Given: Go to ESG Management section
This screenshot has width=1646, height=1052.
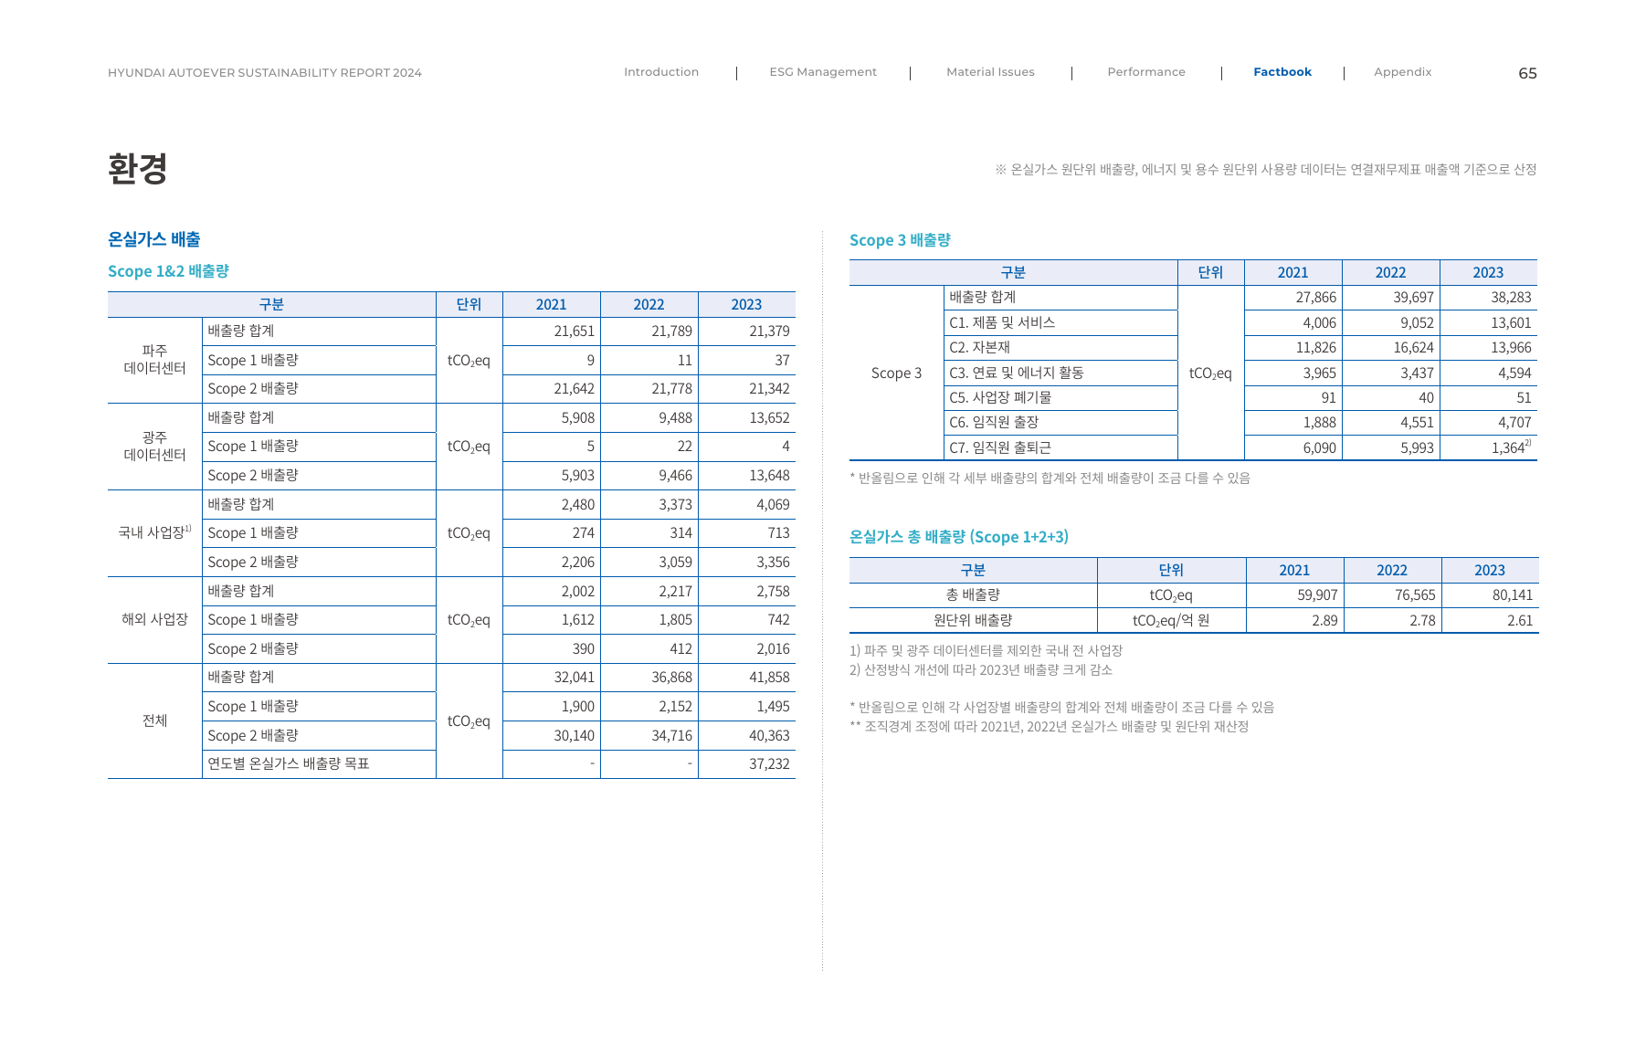Looking at the screenshot, I should 822,72.
